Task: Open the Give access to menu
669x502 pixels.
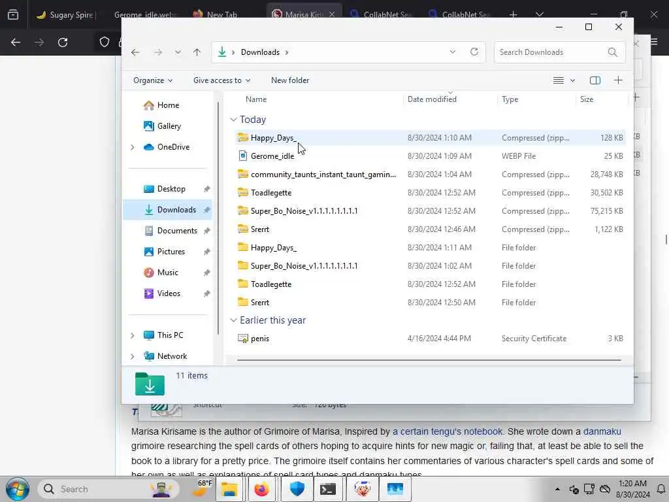Action: [x=221, y=80]
